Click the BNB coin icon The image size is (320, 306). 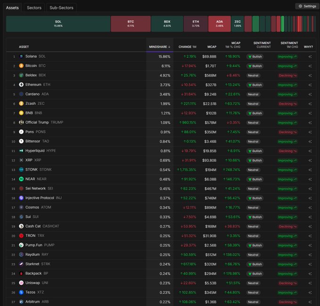click(x=21, y=113)
